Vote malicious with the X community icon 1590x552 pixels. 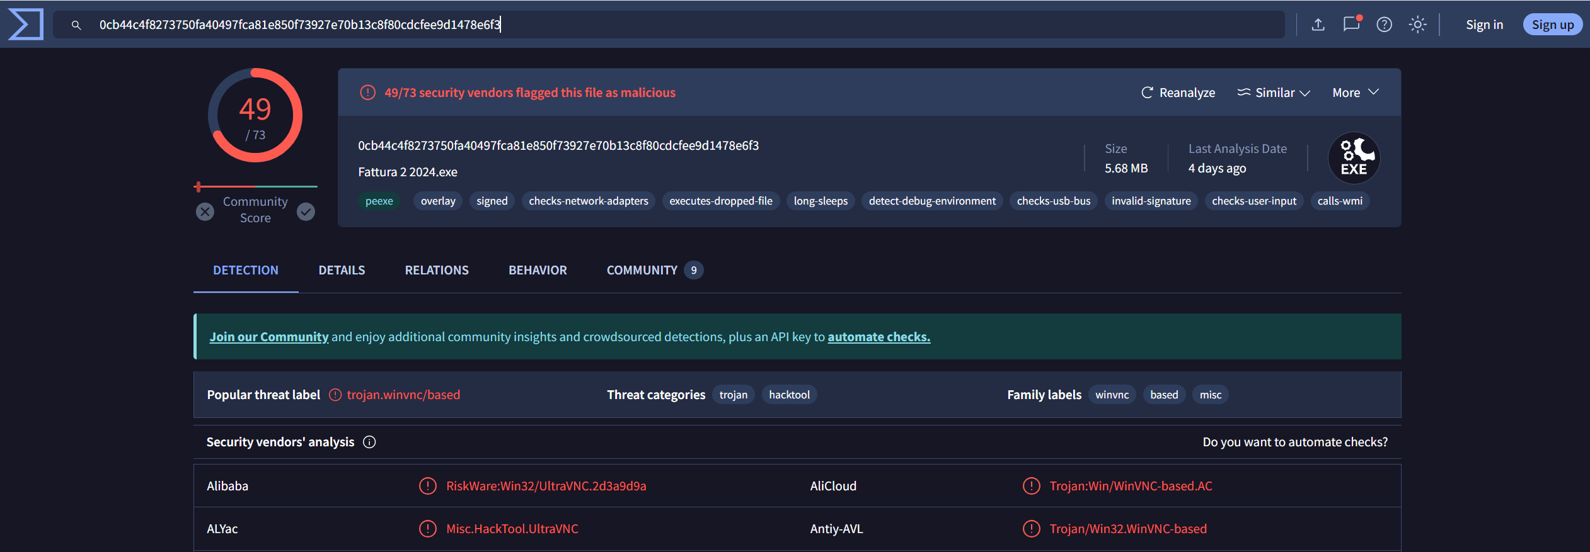coord(205,211)
